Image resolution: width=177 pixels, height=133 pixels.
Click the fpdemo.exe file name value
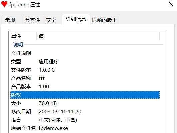(53, 128)
